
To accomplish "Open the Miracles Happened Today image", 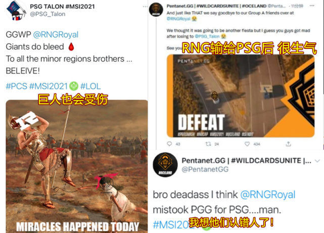I will 77,166.
